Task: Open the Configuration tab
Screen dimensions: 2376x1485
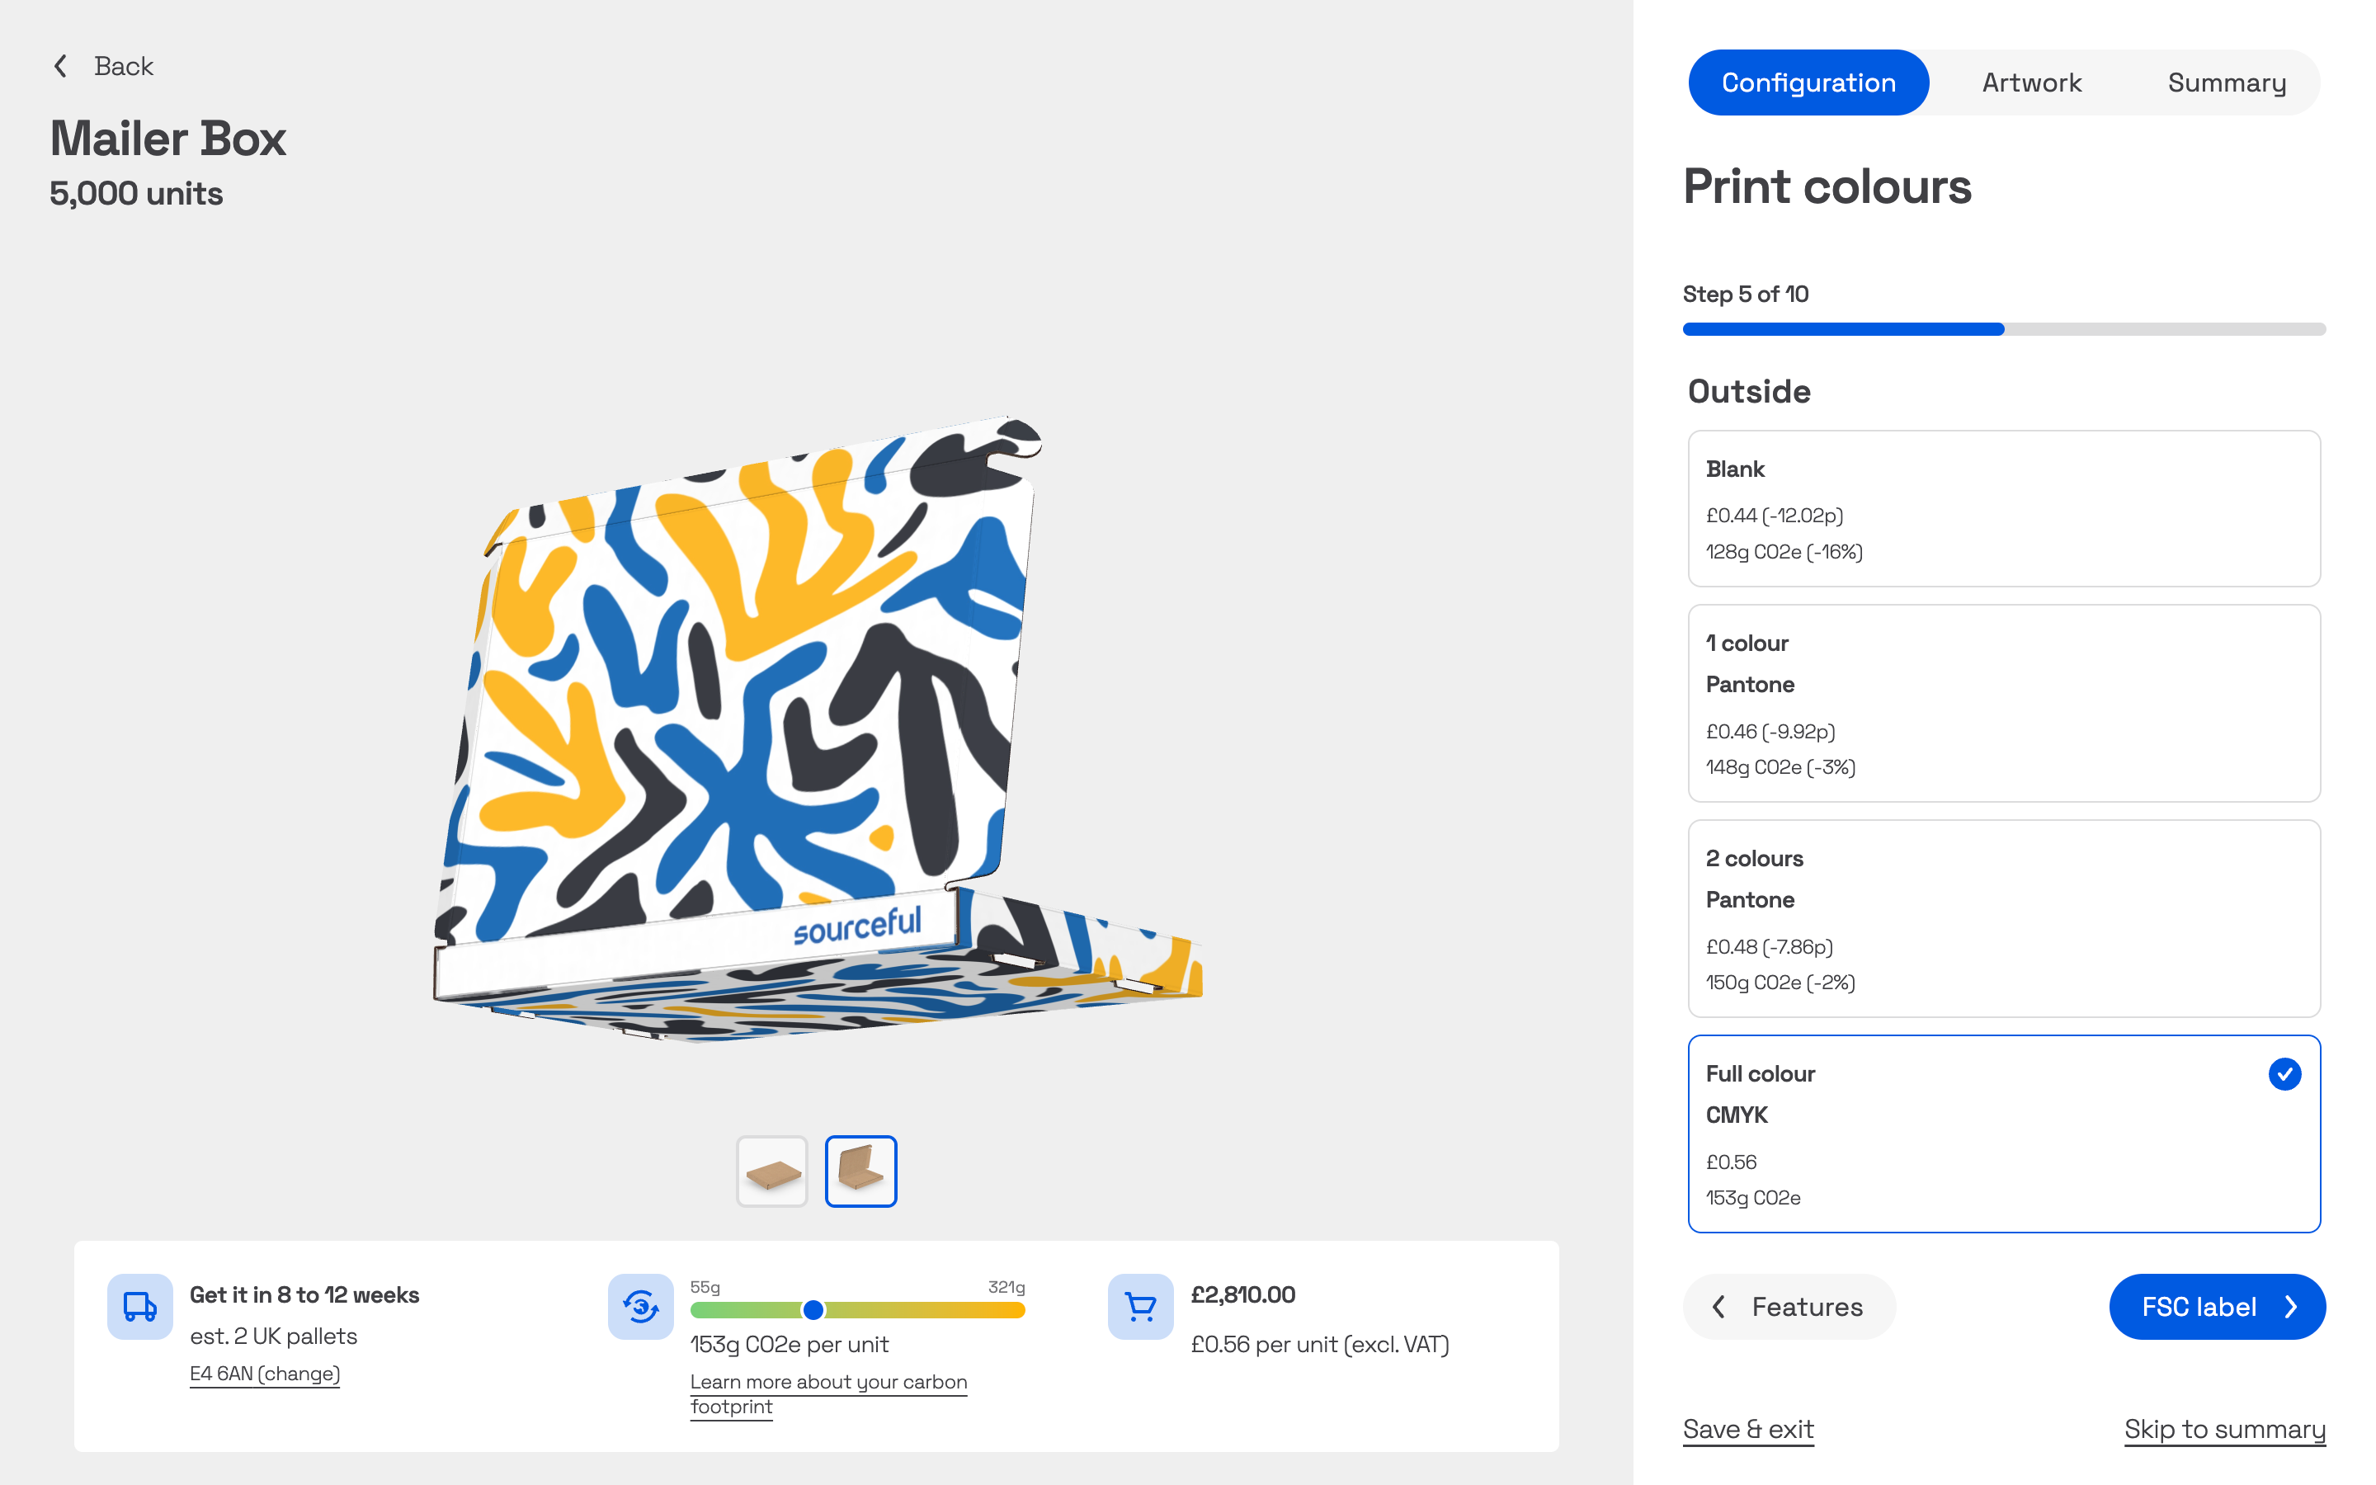Action: (1808, 82)
